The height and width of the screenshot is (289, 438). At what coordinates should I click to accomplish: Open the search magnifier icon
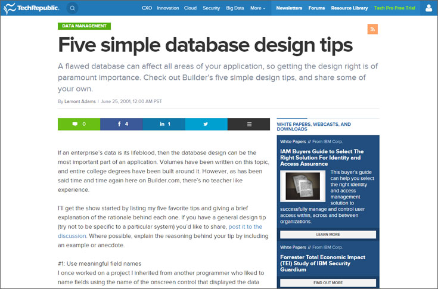tap(72, 8)
